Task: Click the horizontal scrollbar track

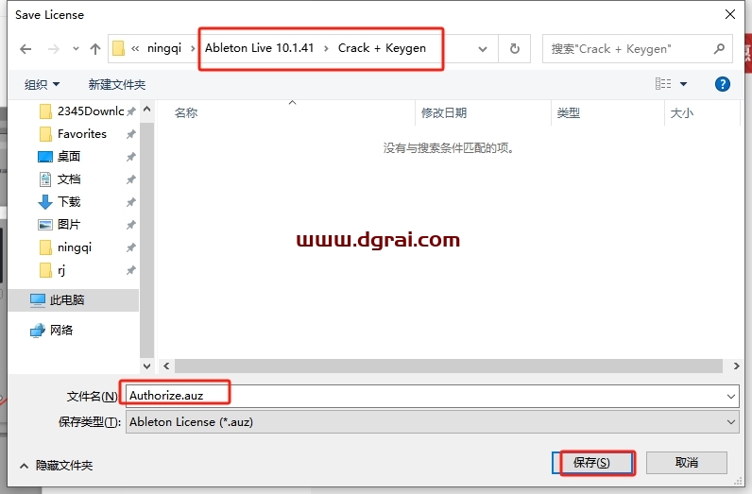Action: pos(449,366)
